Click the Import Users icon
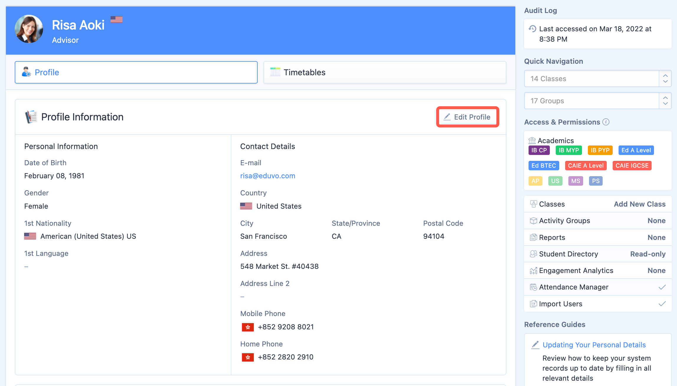 (x=533, y=304)
